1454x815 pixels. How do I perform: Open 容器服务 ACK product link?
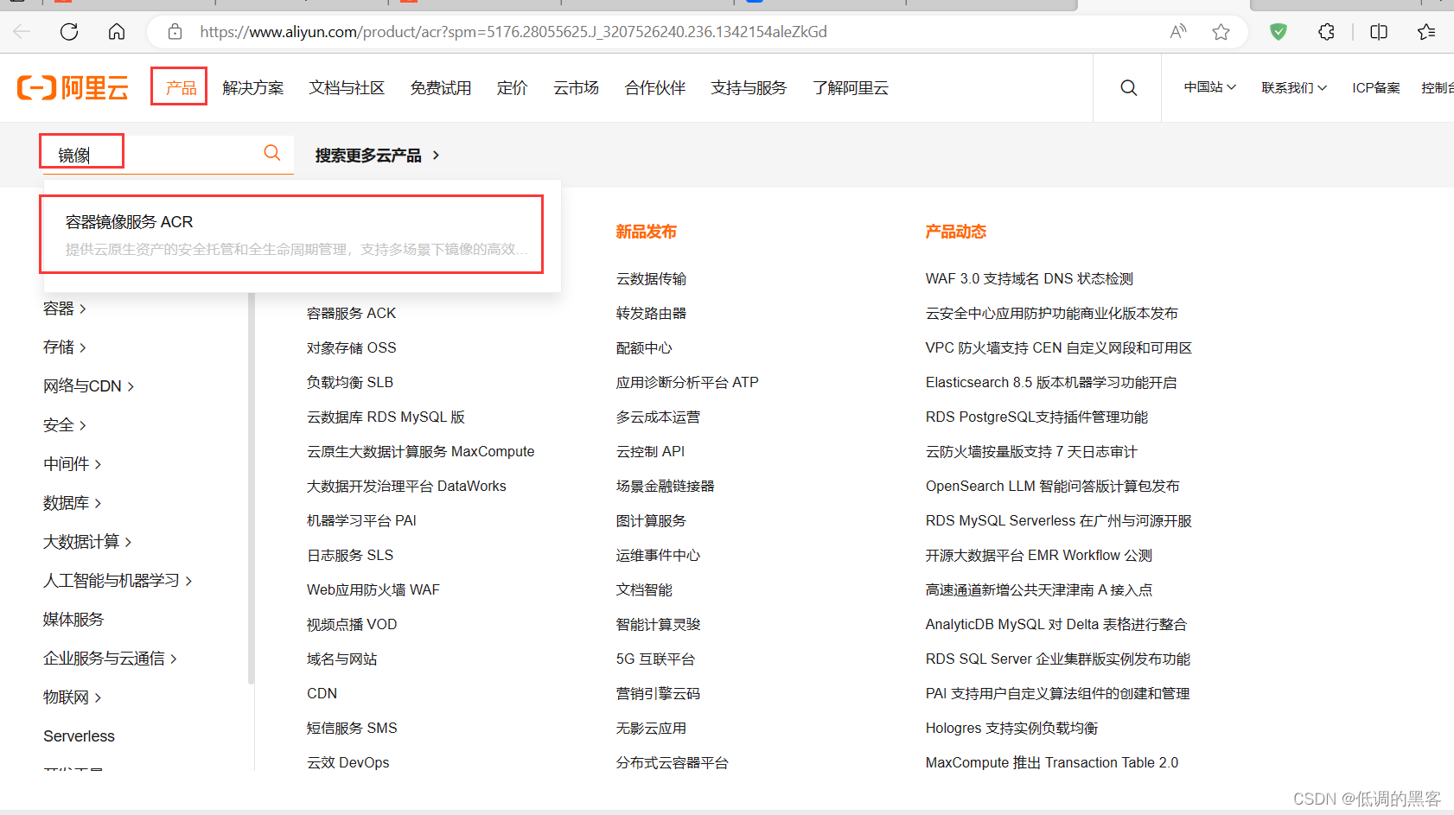click(351, 313)
